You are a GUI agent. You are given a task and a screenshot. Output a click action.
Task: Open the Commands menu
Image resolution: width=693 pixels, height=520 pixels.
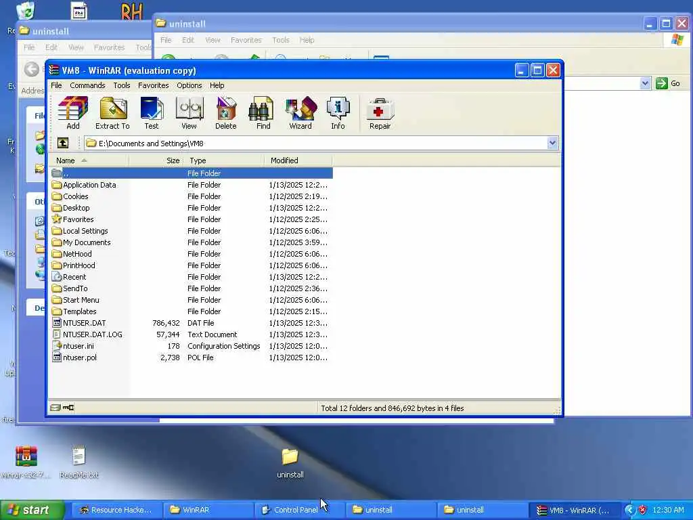(x=87, y=85)
